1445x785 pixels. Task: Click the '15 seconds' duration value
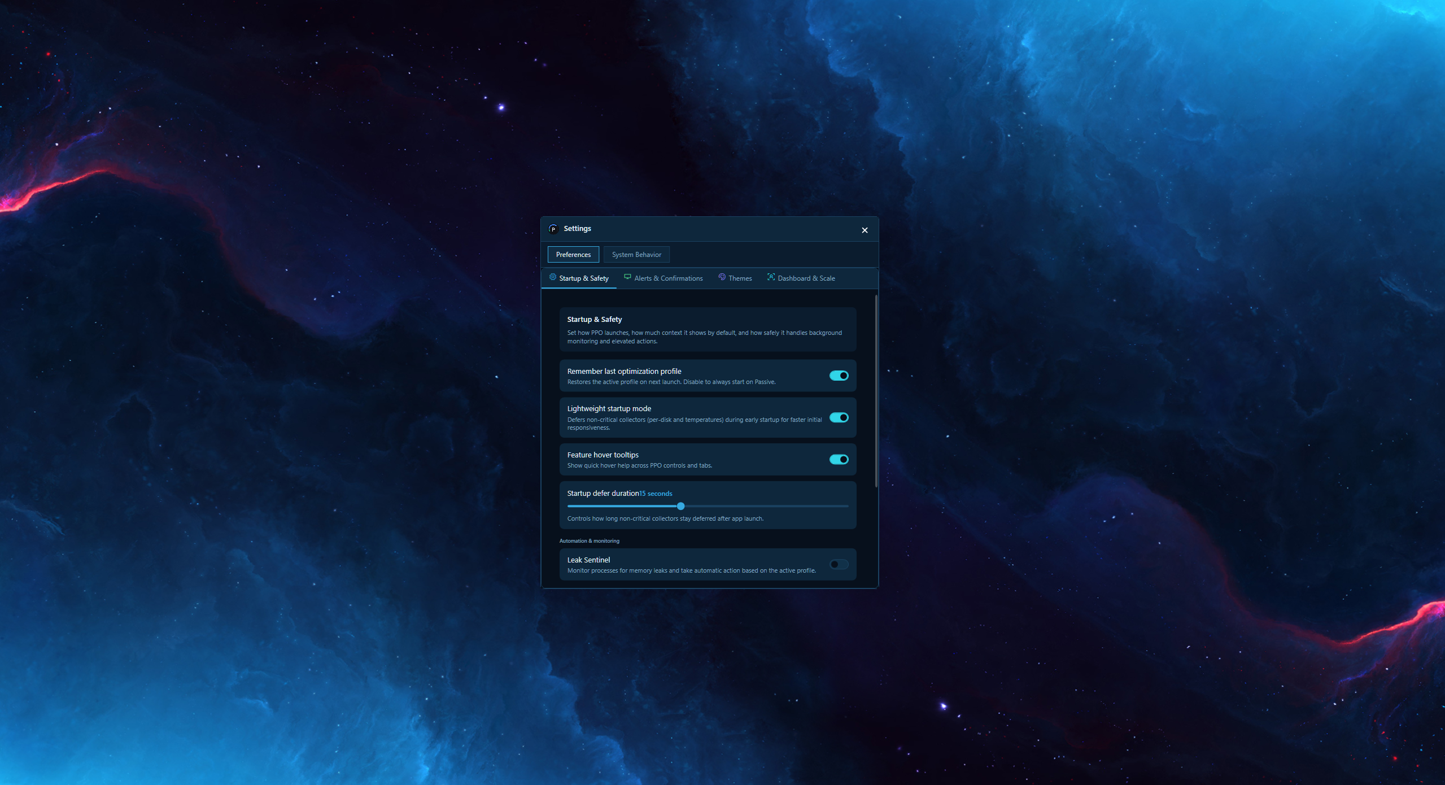tap(656, 494)
